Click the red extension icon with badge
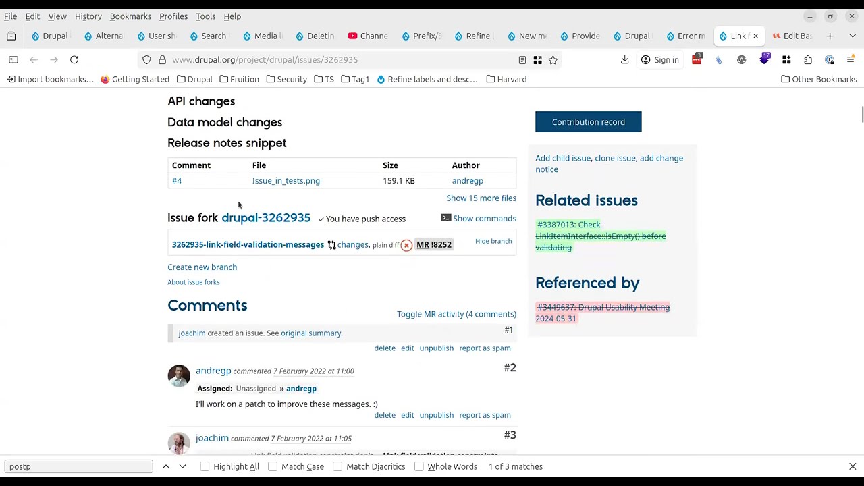The height and width of the screenshot is (486, 864). point(697,60)
